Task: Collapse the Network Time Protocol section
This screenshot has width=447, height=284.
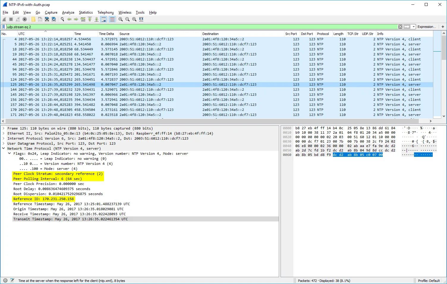Action: [4, 149]
